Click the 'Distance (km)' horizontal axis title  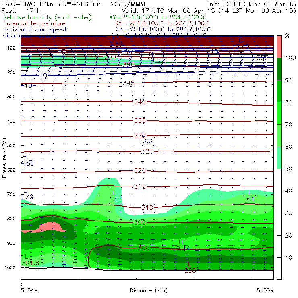(149, 290)
